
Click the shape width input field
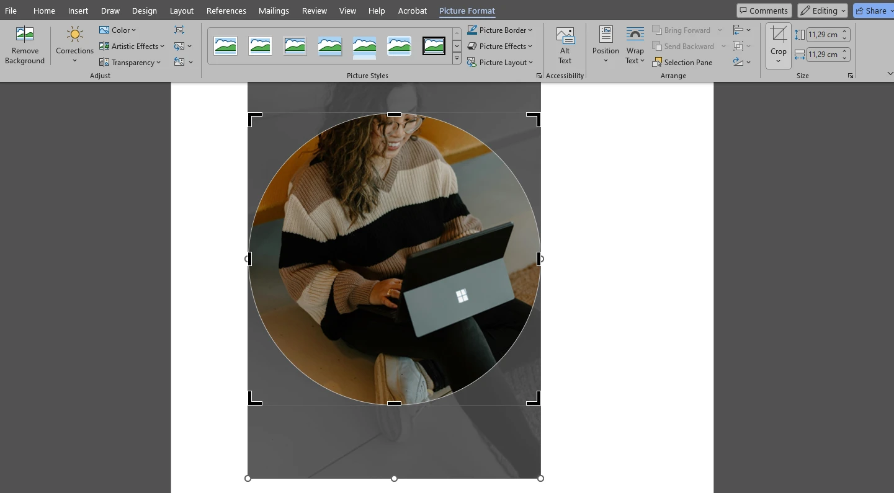[x=823, y=55]
